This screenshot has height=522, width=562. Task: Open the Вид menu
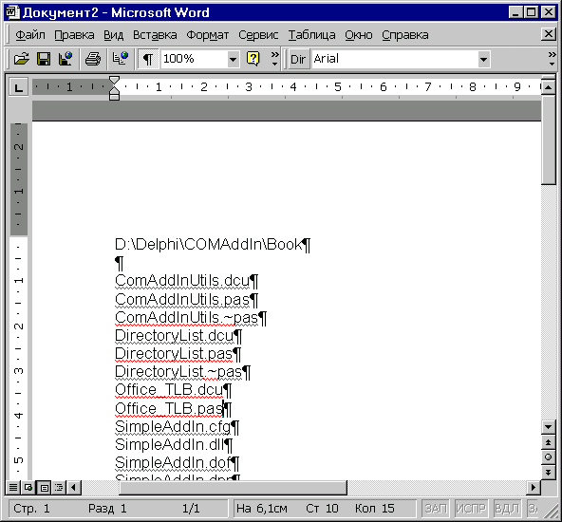113,35
